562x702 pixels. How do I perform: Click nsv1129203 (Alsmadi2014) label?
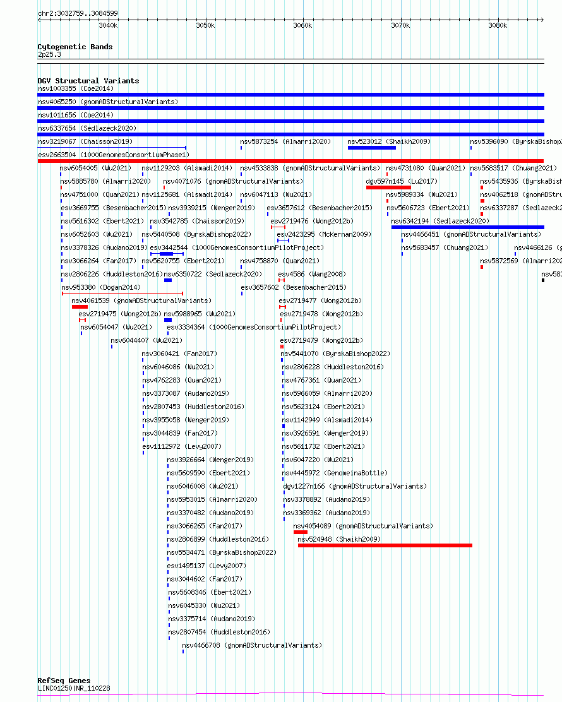187,169
